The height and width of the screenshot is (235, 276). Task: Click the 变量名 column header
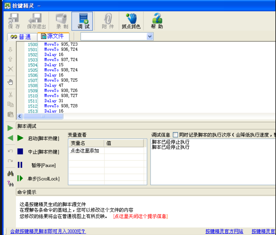point(87,143)
